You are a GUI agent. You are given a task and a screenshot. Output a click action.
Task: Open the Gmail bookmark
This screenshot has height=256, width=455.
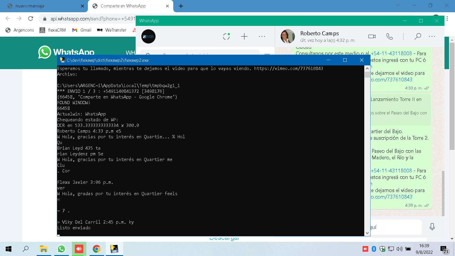tap(82, 30)
